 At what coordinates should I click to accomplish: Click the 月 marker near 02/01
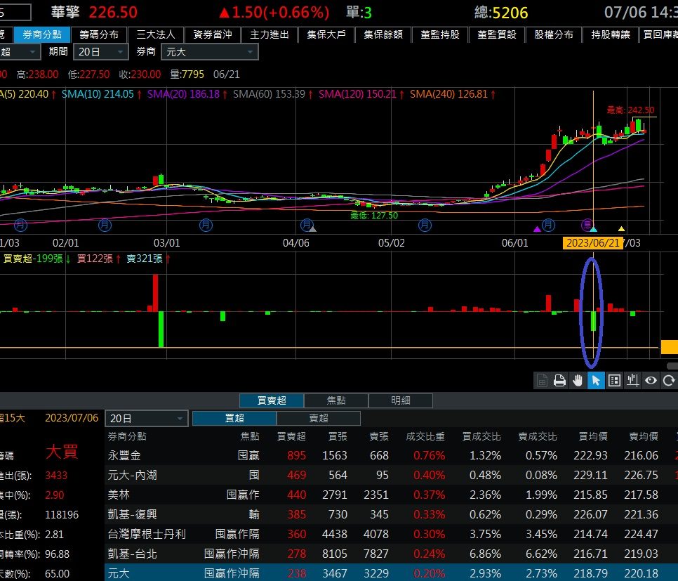[105, 225]
